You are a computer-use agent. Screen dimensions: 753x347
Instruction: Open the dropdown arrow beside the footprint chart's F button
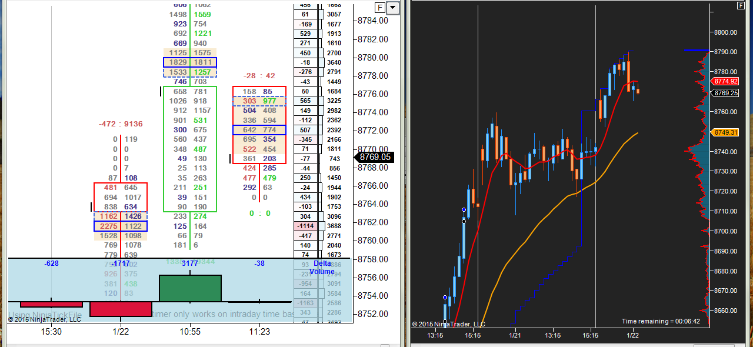pos(393,8)
